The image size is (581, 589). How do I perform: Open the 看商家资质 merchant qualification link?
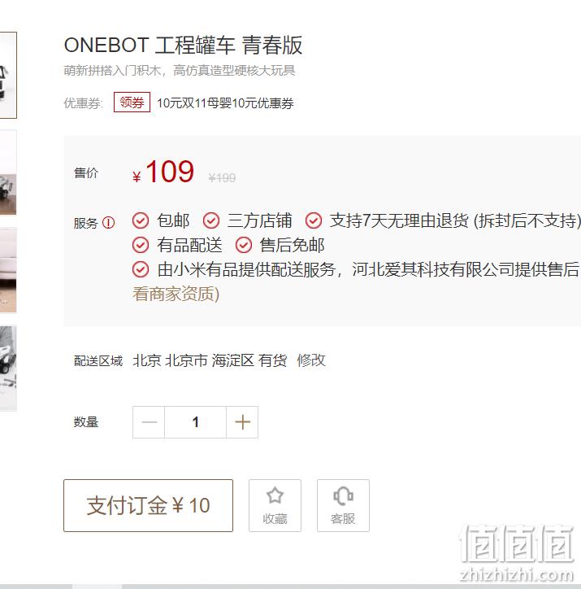(176, 294)
